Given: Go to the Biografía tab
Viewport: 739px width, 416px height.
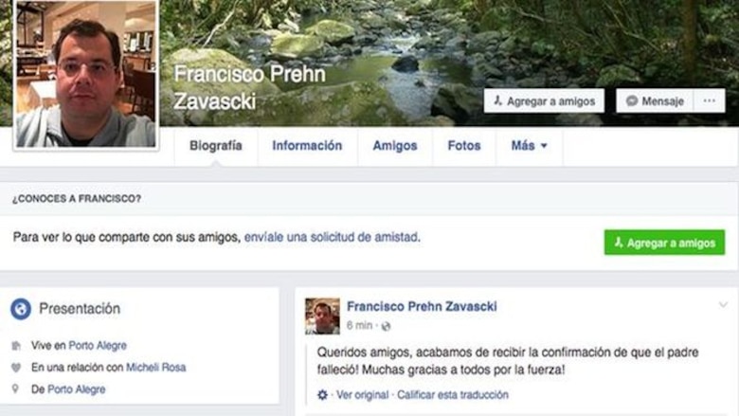Looking at the screenshot, I should [216, 146].
